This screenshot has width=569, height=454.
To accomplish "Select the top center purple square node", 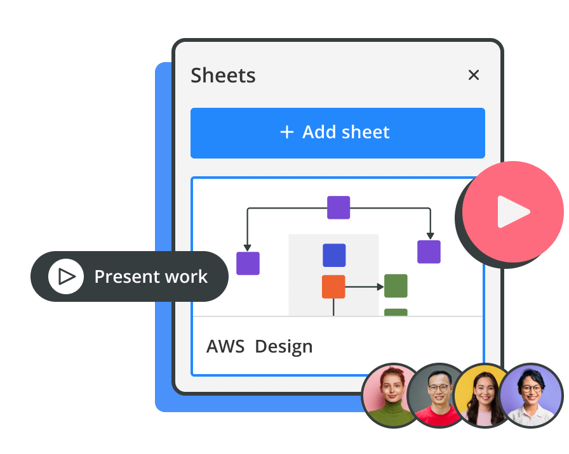I will pyautogui.click(x=338, y=207).
